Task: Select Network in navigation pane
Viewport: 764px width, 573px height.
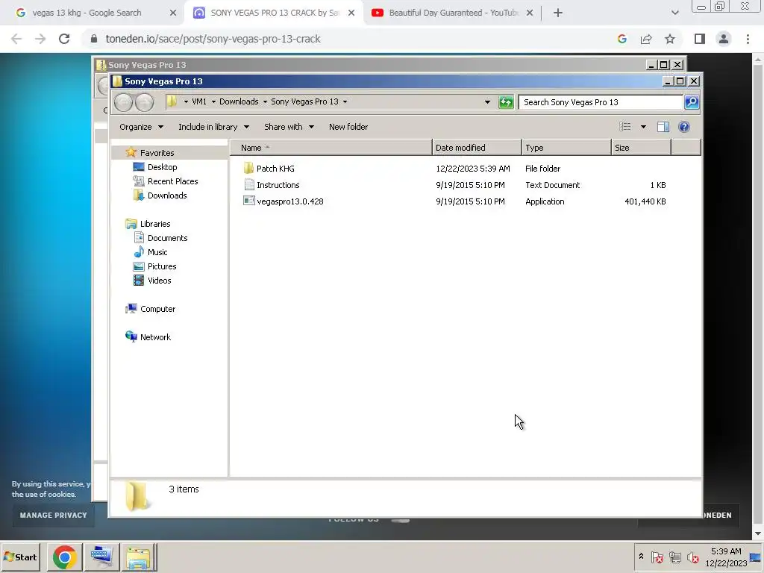Action: (155, 337)
